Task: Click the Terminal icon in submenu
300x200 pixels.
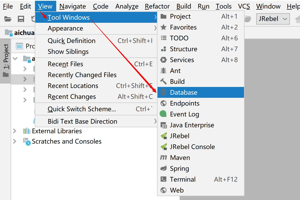Action: [x=163, y=179]
